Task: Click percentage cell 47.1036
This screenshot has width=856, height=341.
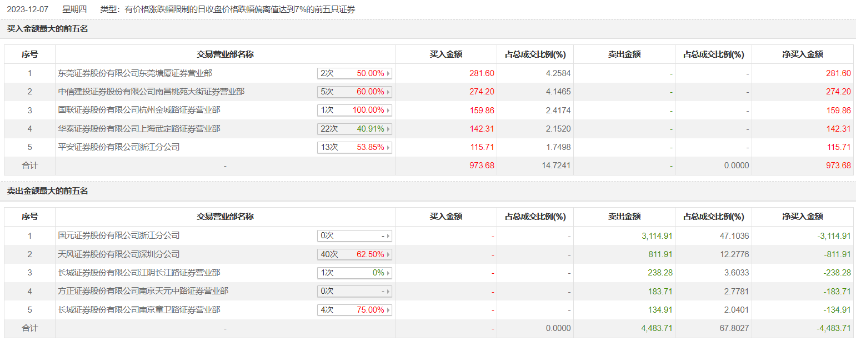Action: 734,236
